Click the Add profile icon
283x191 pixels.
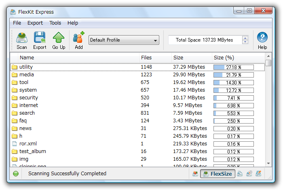pos(79,37)
